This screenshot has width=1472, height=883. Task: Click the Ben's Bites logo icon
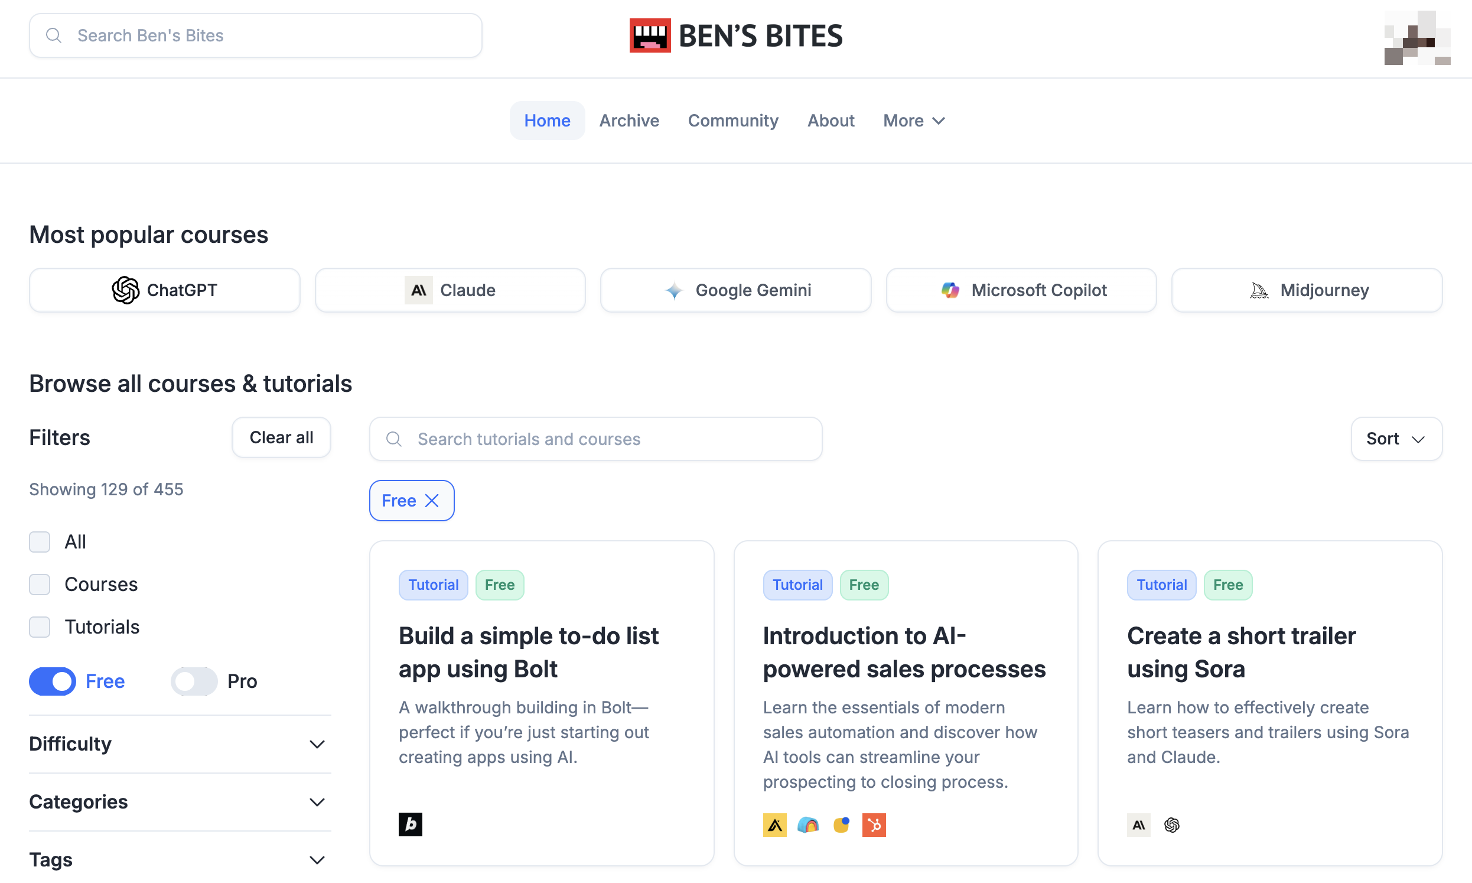[x=650, y=35]
